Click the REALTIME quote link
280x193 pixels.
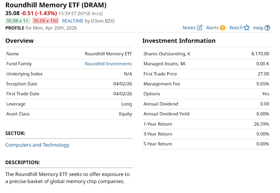pos(73,21)
